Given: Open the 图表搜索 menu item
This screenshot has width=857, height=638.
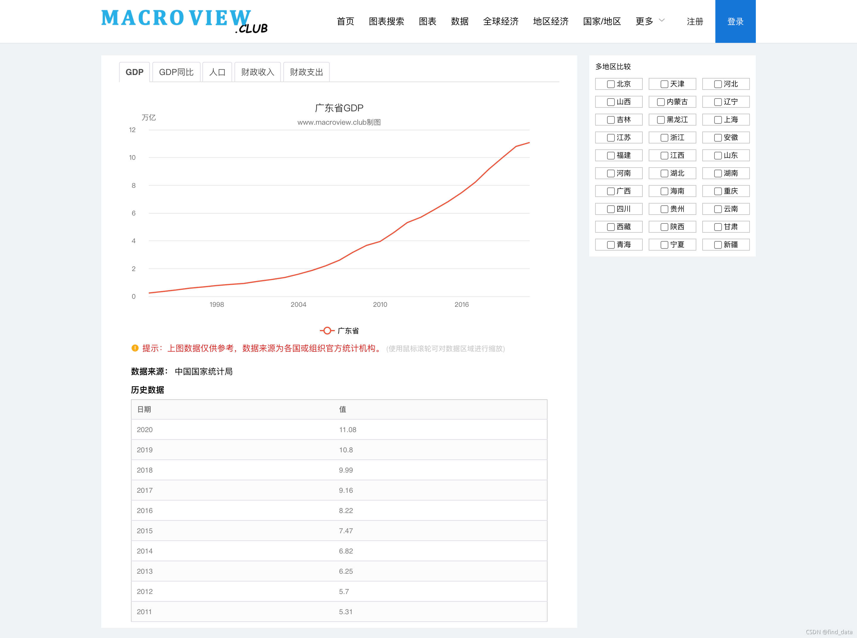Looking at the screenshot, I should tap(386, 21).
